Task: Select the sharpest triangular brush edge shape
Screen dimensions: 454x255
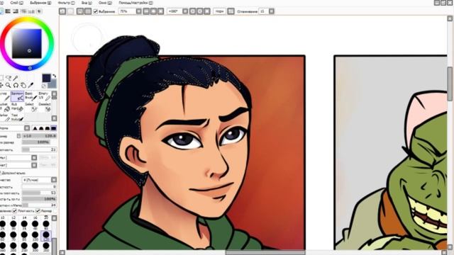Action: click(x=35, y=128)
